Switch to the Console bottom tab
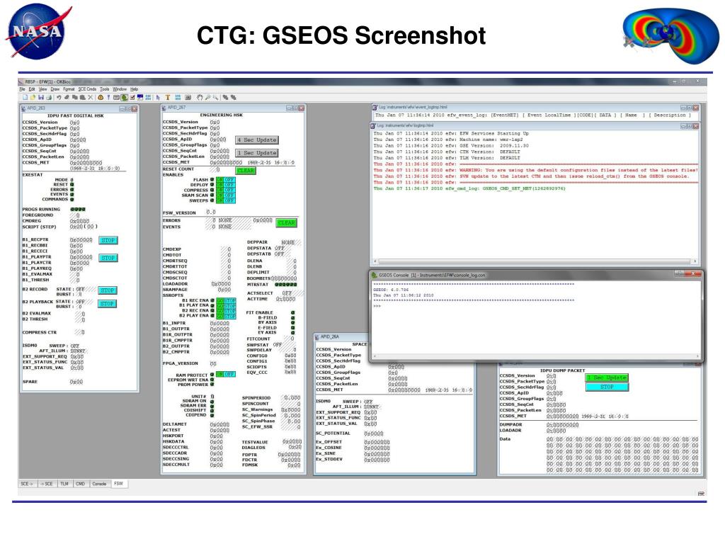 click(x=99, y=484)
